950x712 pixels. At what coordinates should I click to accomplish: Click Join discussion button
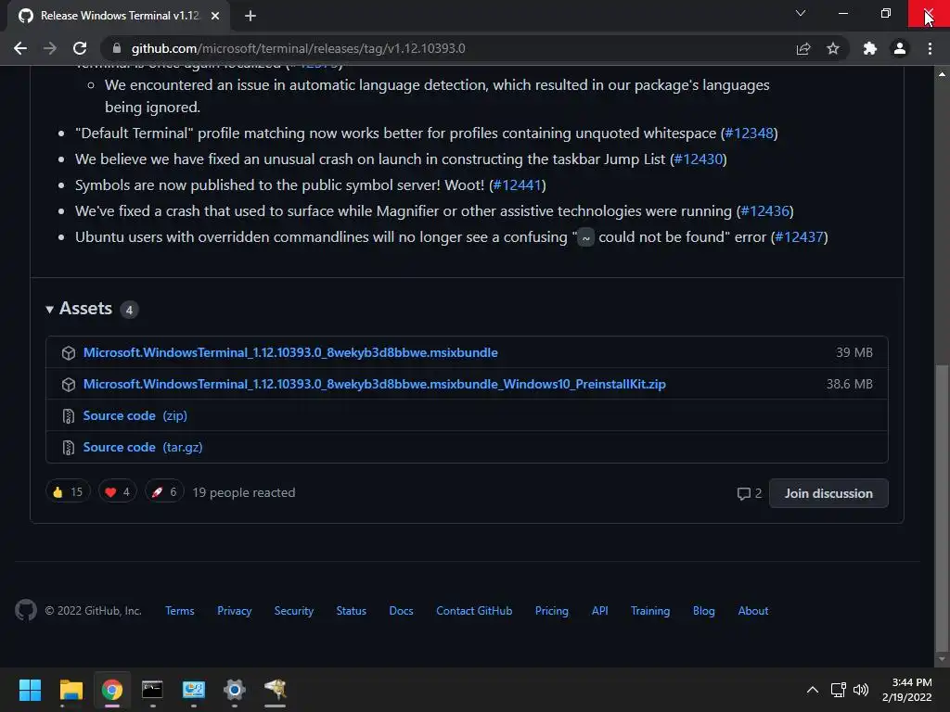828,493
